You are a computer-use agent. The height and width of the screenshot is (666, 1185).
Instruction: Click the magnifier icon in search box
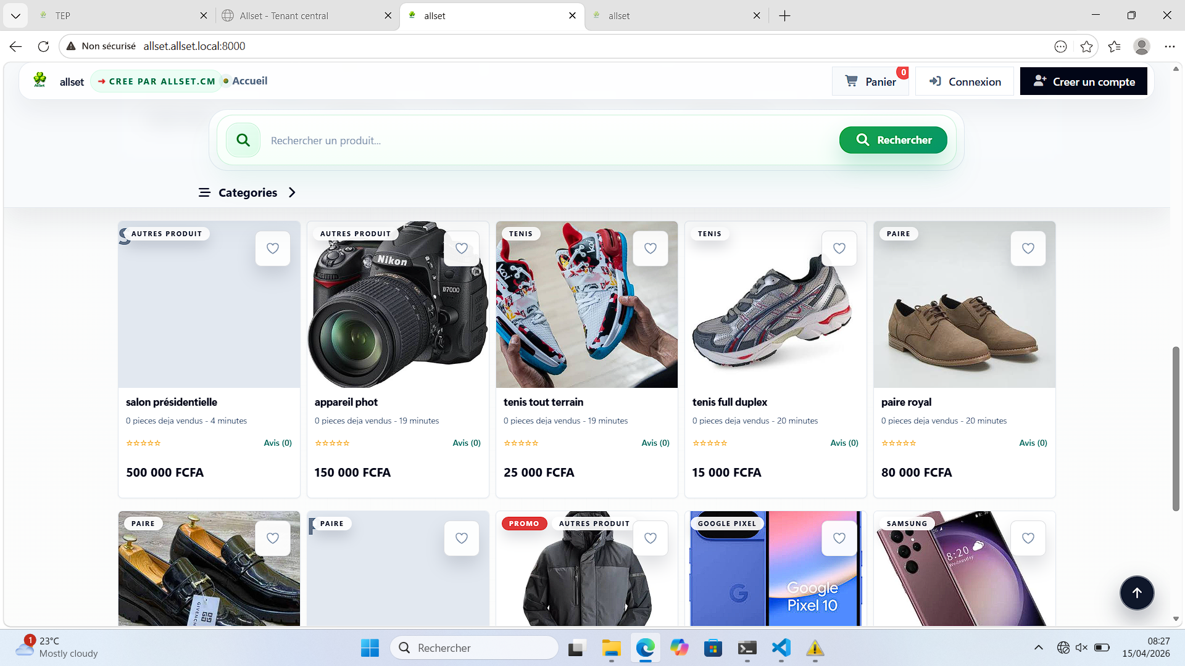tap(243, 141)
